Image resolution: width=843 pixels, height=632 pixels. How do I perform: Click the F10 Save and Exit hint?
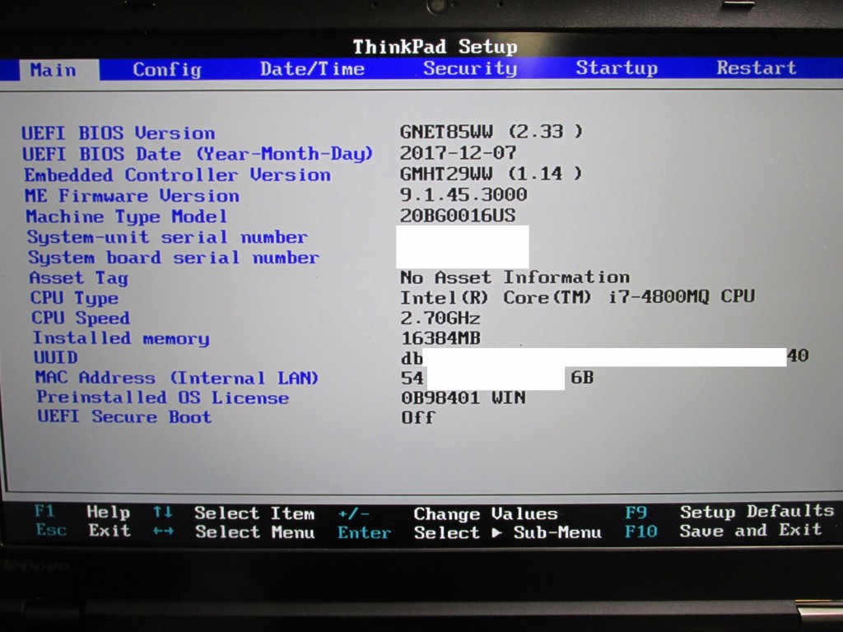(x=724, y=531)
